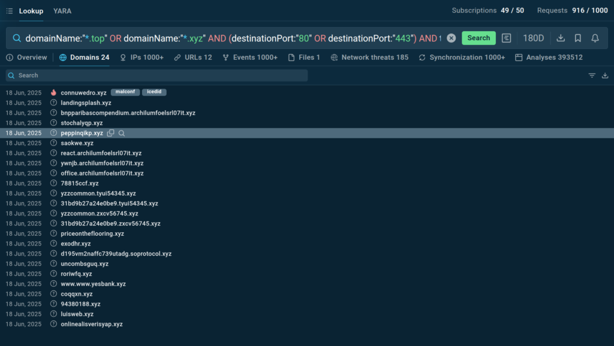614x346 pixels.
Task: Bookmark this query with the bookmark icon
Action: (x=578, y=38)
